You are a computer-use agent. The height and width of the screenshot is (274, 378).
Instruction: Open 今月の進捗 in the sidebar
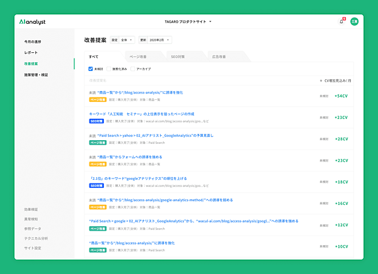point(33,41)
